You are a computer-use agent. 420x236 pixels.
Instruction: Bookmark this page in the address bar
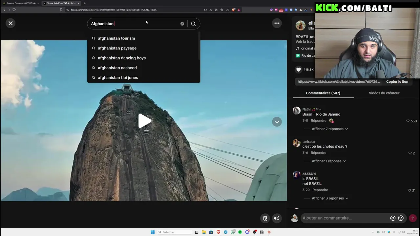coord(61,10)
